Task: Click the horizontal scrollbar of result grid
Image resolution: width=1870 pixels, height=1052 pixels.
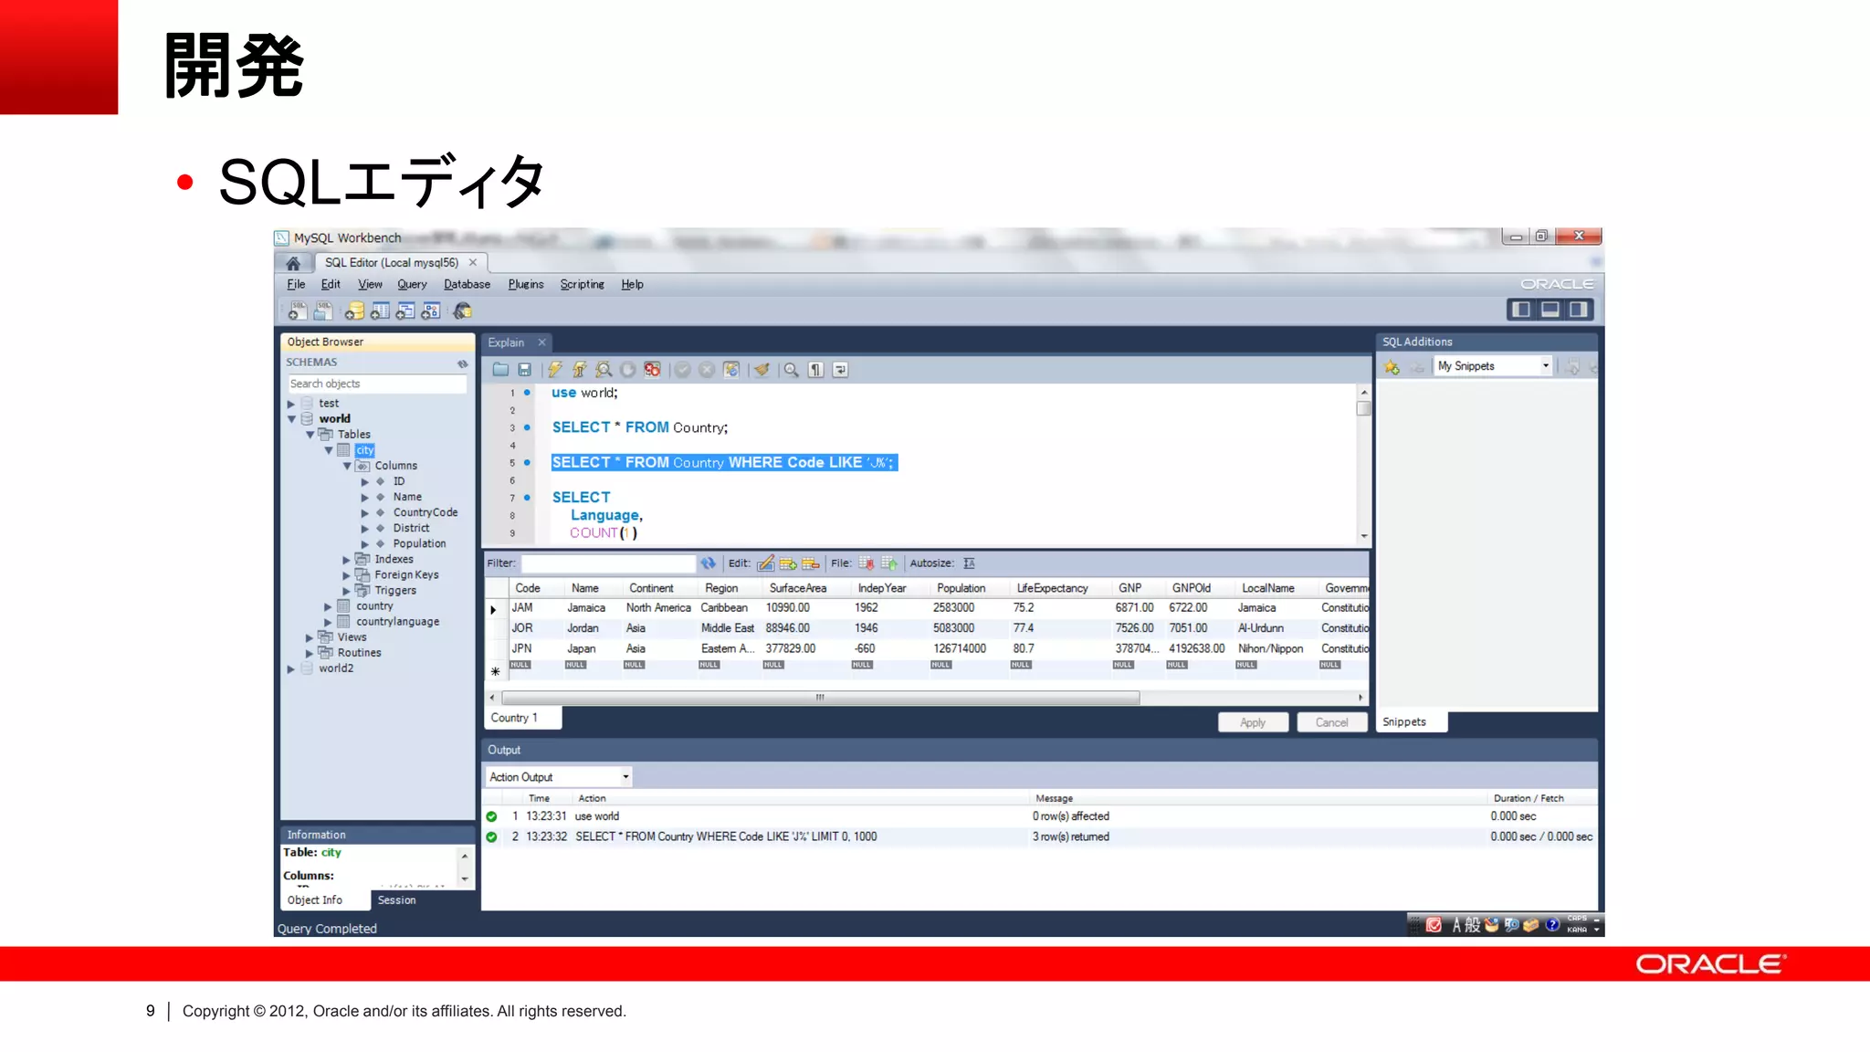Action: click(820, 698)
